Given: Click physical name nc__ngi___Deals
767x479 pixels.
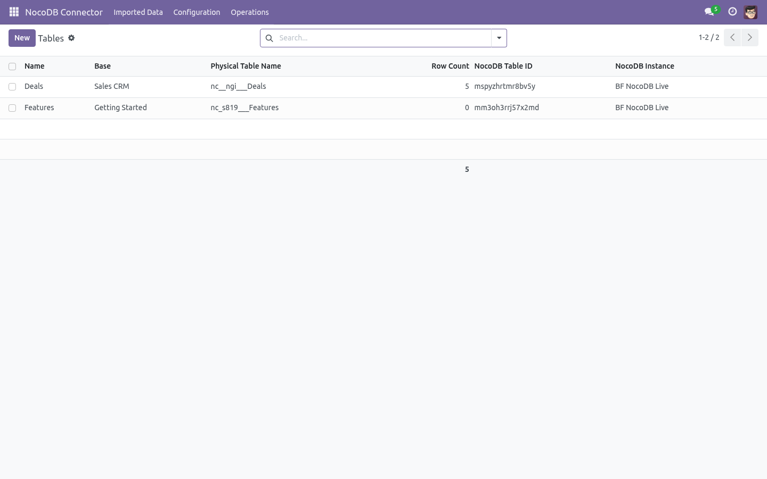Looking at the screenshot, I should click(238, 86).
